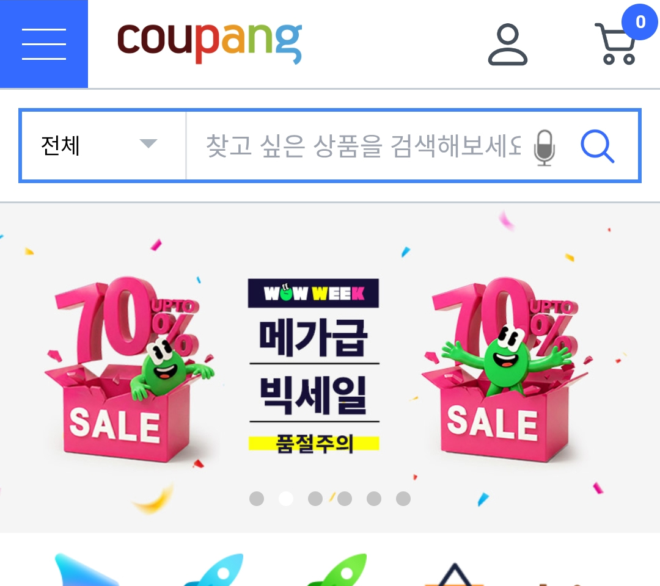Viewport: 660px width, 586px height.
Task: Expand the 전체 category dropdown
Action: coord(103,145)
